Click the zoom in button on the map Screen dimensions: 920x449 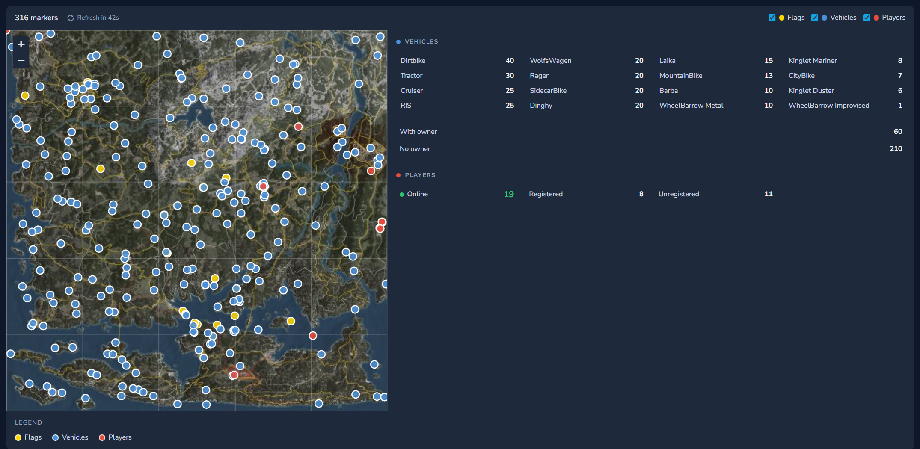21,44
